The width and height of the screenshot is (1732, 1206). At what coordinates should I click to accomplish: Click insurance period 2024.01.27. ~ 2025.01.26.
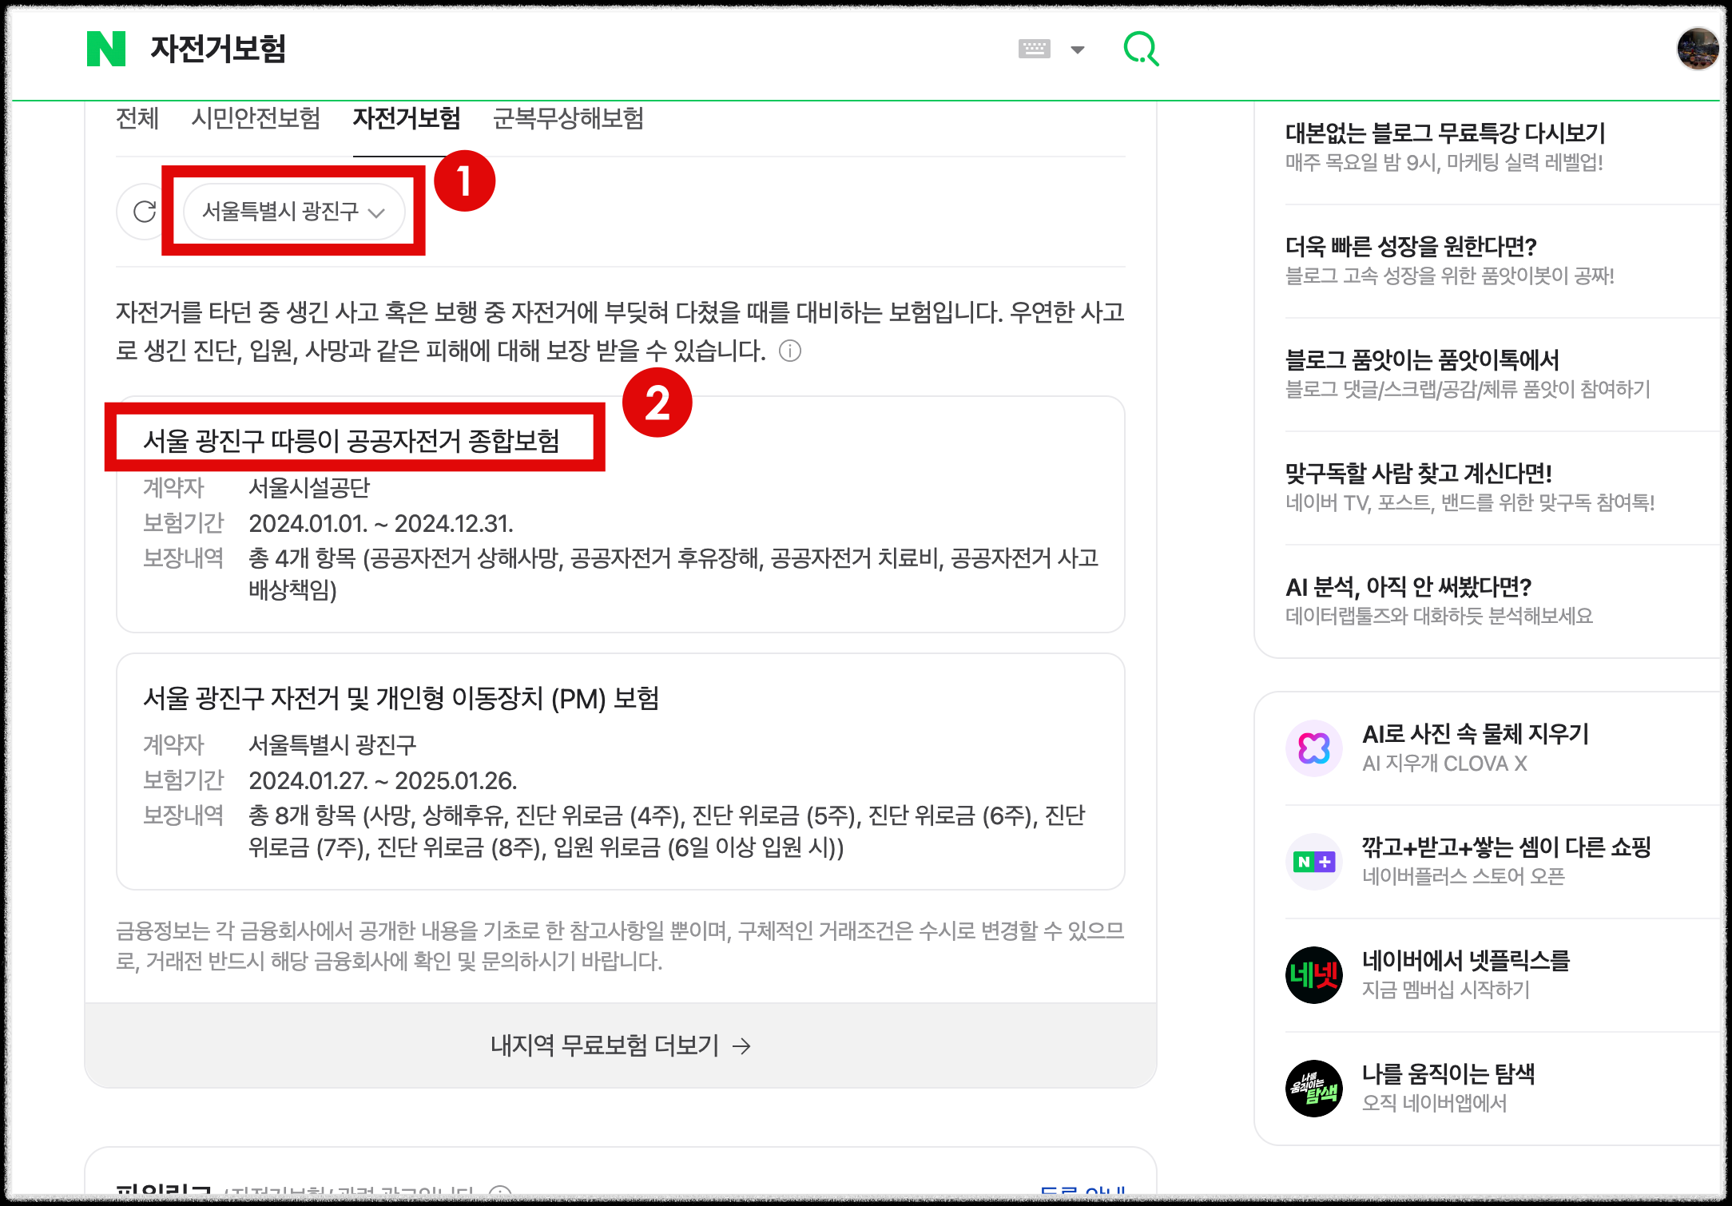[383, 780]
